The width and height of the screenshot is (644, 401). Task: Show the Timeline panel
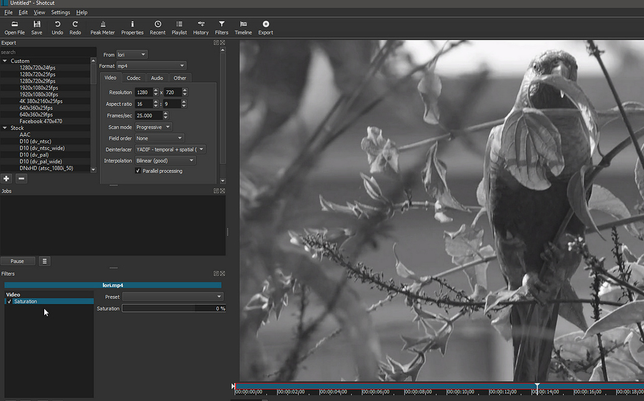(x=243, y=26)
